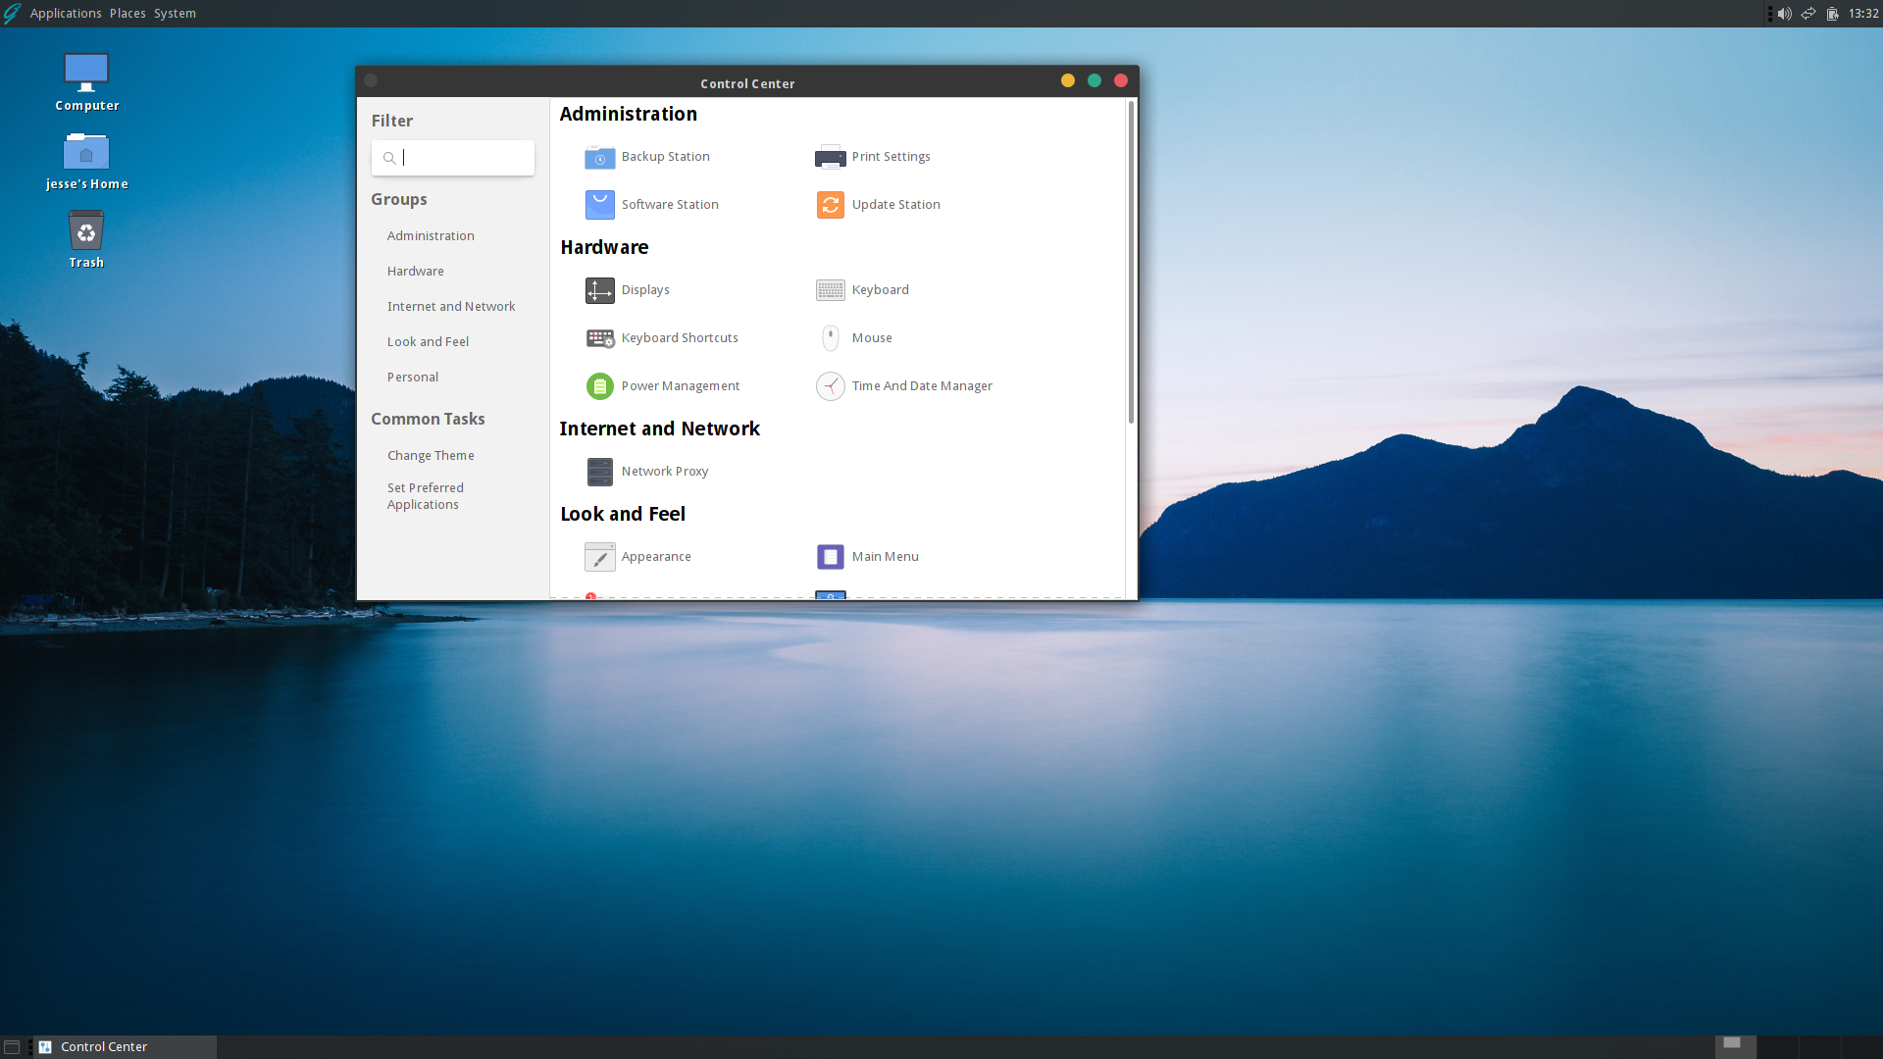Jump to Administration group
Viewport: 1883px width, 1059px height.
pyautogui.click(x=431, y=236)
